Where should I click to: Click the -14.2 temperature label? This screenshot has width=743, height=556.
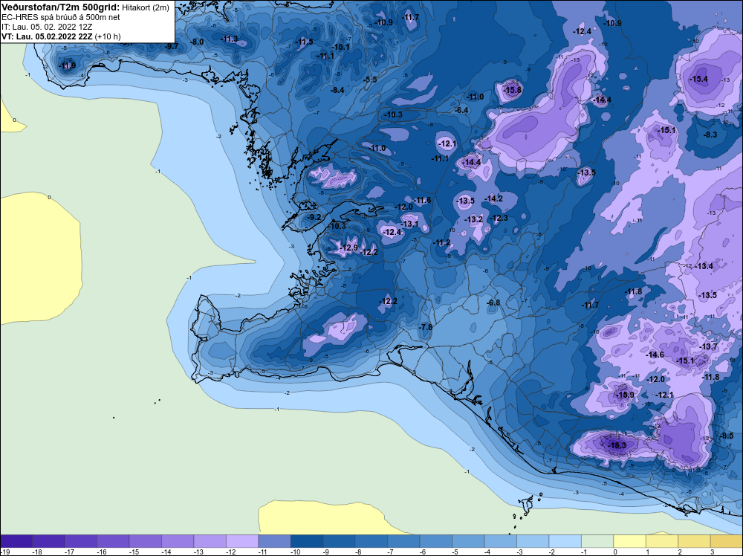[x=493, y=198]
